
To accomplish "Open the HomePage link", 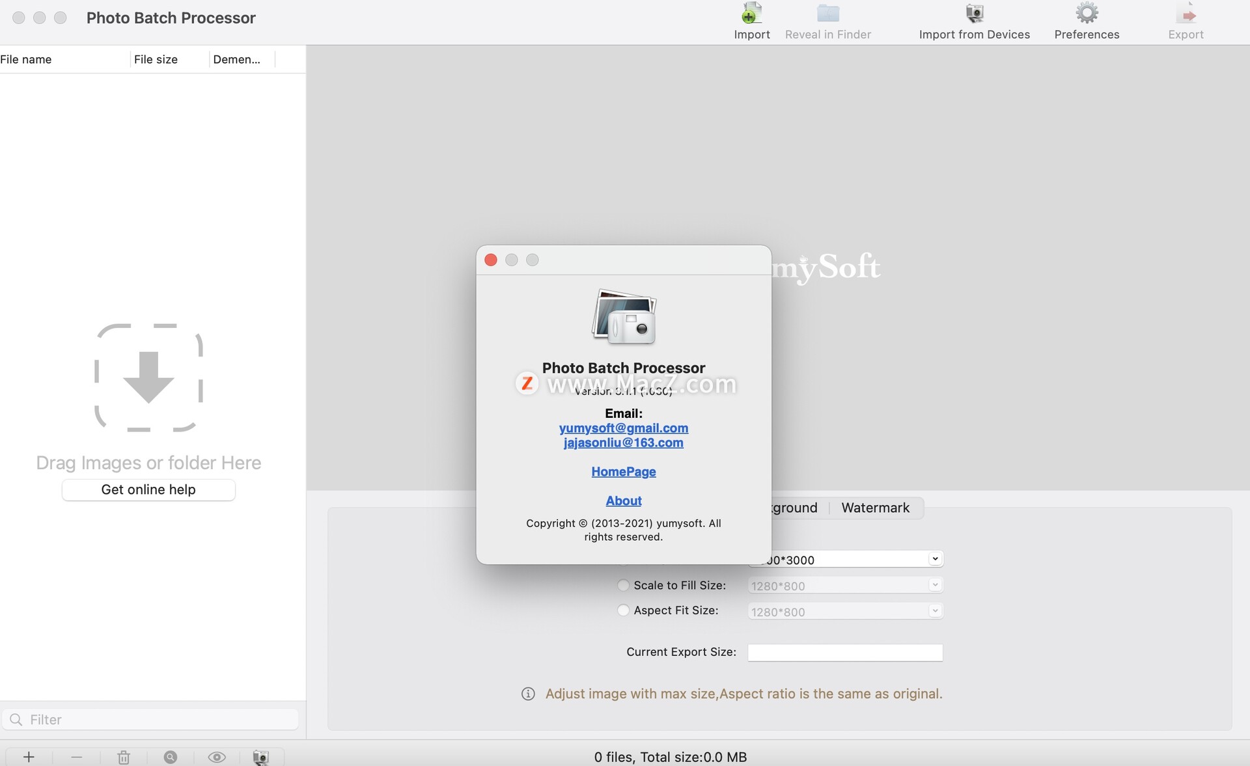I will [624, 471].
